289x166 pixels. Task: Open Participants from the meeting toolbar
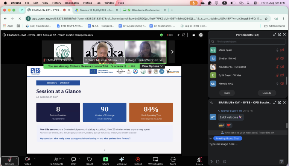coord(56,161)
